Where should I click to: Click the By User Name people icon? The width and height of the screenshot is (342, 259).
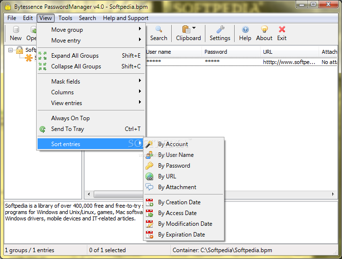point(149,155)
